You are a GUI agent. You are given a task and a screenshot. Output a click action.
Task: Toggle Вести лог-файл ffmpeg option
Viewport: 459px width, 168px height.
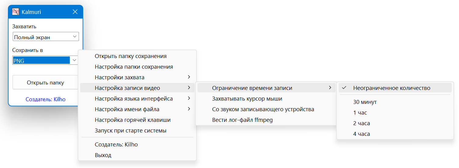(242, 120)
